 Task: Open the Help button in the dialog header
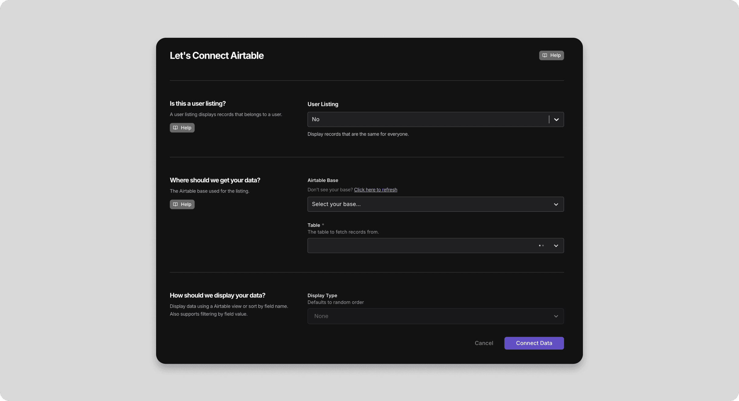tap(551, 55)
